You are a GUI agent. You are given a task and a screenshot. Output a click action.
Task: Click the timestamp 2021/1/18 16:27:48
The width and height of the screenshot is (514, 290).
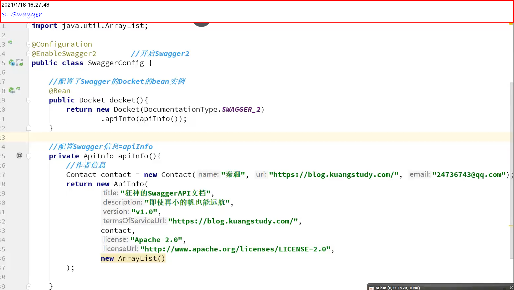coord(26,5)
